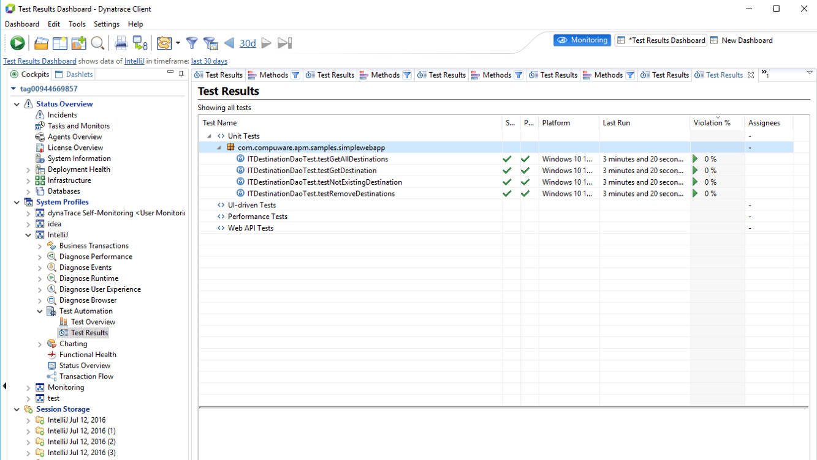Advance to next timeframe with right arrow
The image size is (817, 460).
click(266, 43)
